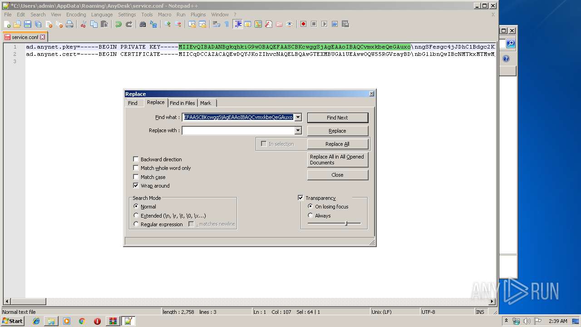Open Find using the binoculars icon

click(x=143, y=24)
